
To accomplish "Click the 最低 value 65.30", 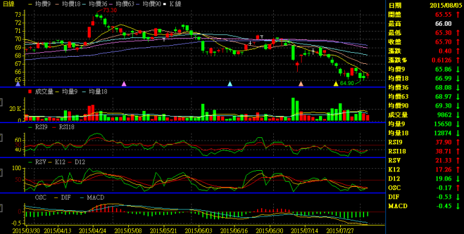I will point(443,33).
